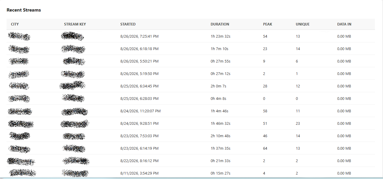This screenshot has width=383, height=179.
Task: Select start time 8/23/2026, 6:14:19 PM
Action: click(x=139, y=148)
